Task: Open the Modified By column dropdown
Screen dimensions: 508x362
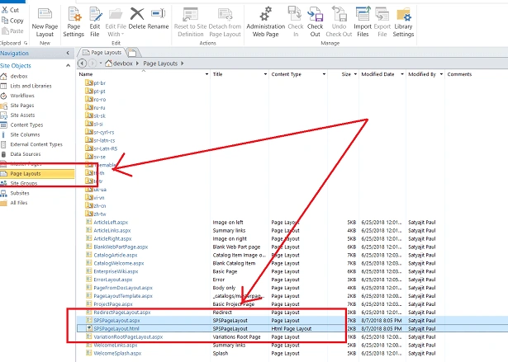Action: [x=441, y=74]
